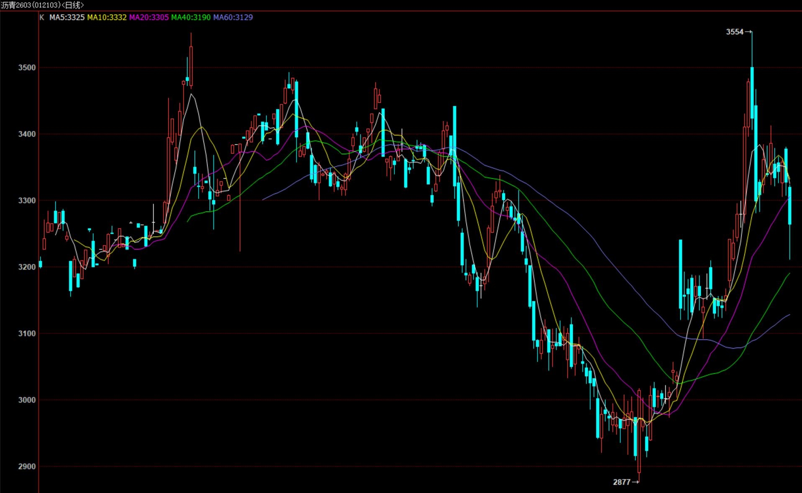Click the blue MA60:3129 legend label
This screenshot has width=802, height=493.
click(x=233, y=17)
